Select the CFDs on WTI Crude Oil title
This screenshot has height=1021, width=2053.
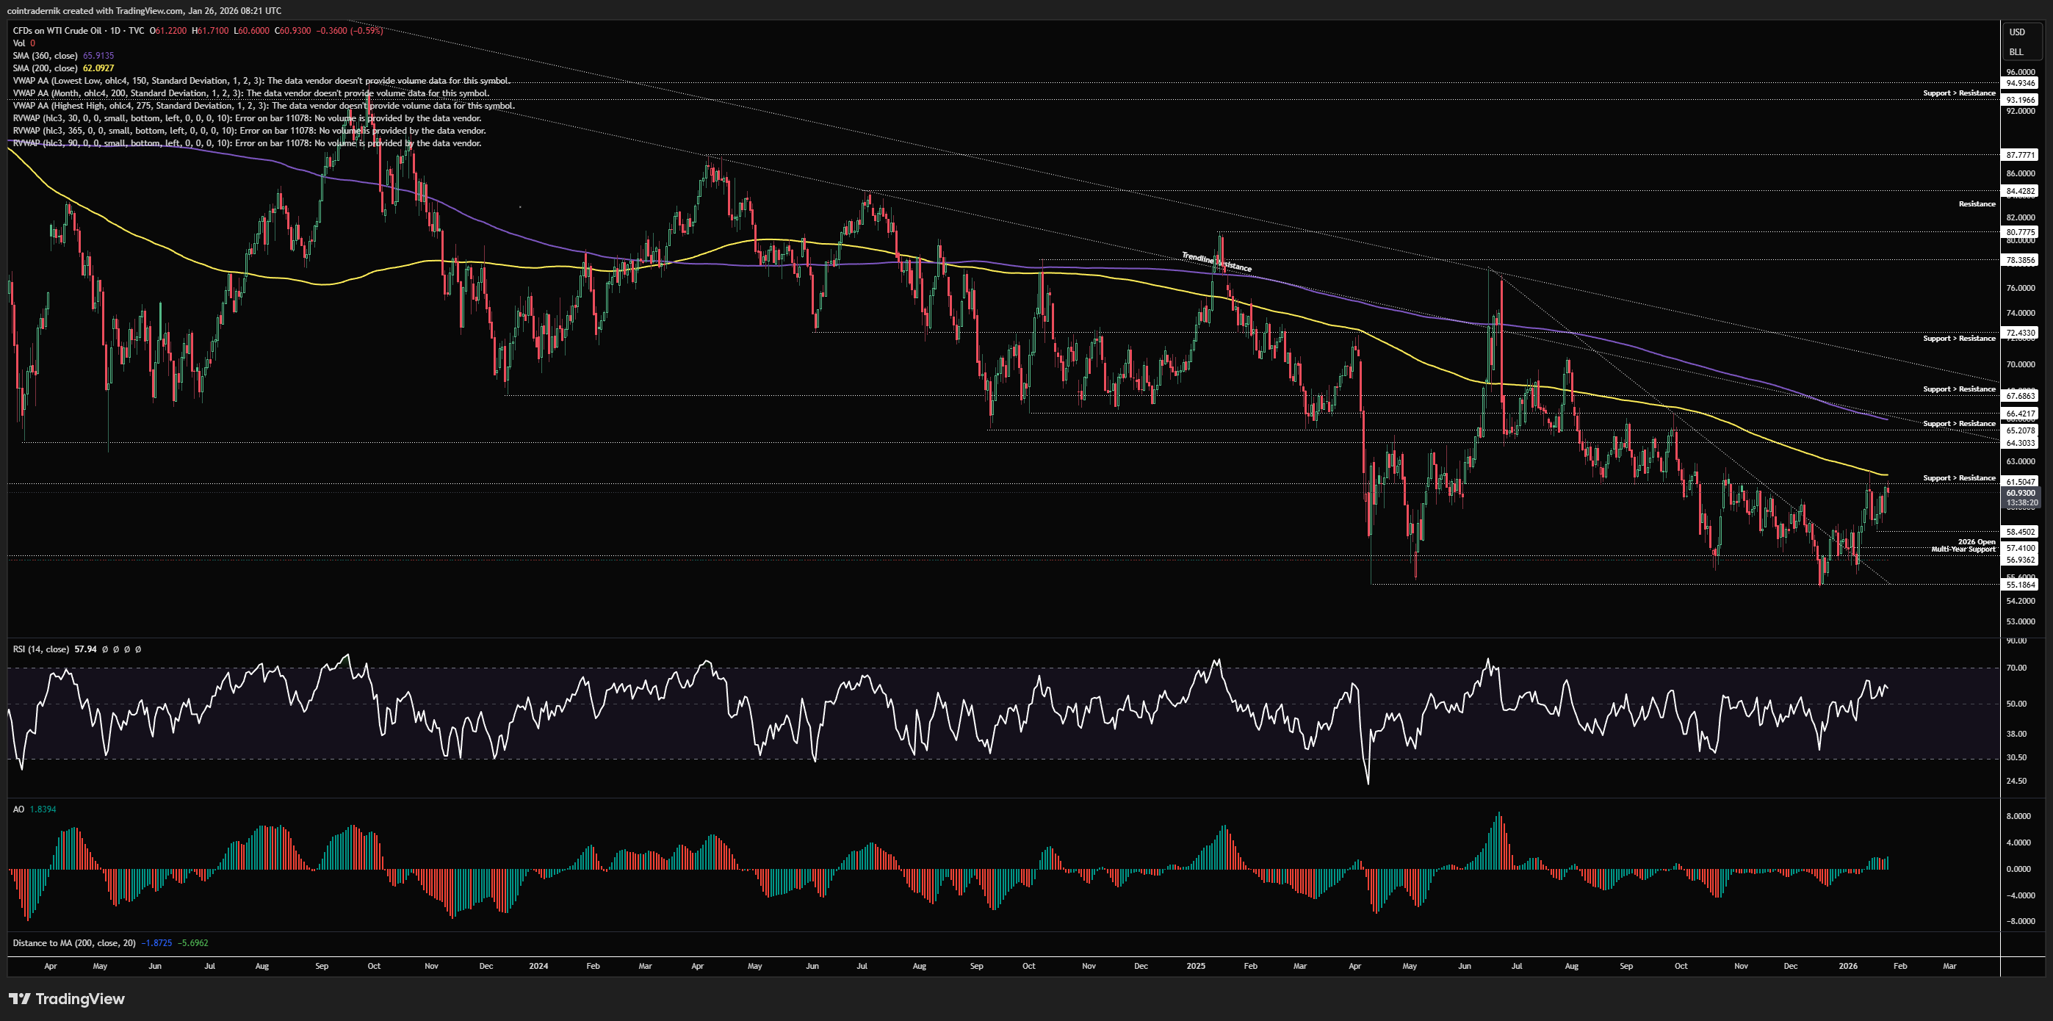click(x=57, y=30)
